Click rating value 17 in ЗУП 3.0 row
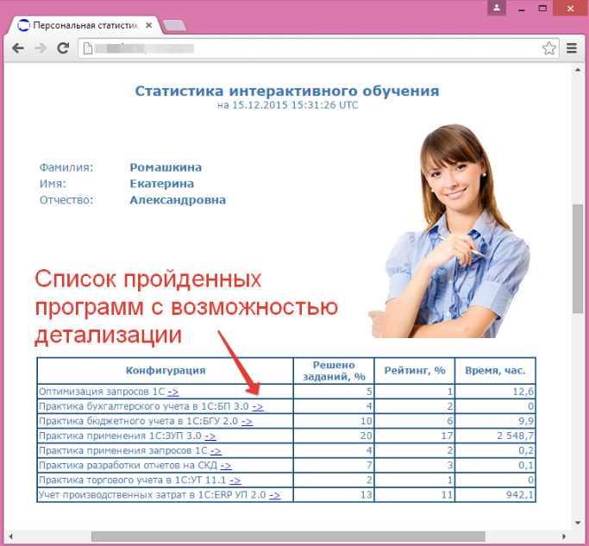 click(x=447, y=436)
